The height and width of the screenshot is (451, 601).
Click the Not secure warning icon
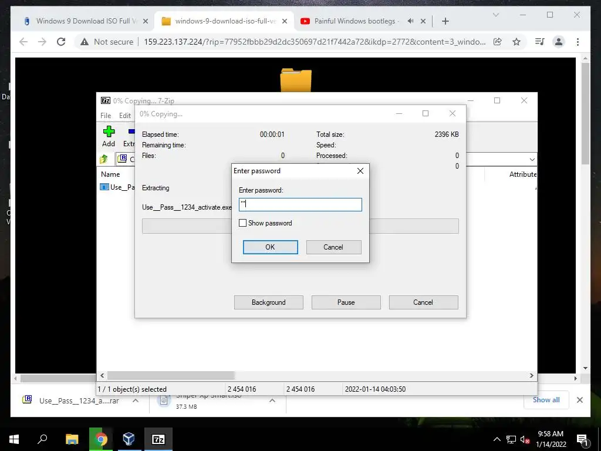click(x=85, y=42)
